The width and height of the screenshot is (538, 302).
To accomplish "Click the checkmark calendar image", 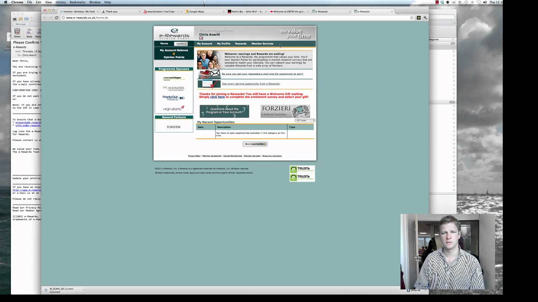I will (209, 83).
